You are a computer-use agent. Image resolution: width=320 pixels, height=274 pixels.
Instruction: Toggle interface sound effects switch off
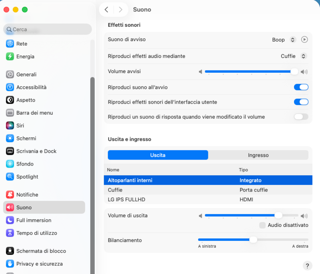[x=301, y=102]
